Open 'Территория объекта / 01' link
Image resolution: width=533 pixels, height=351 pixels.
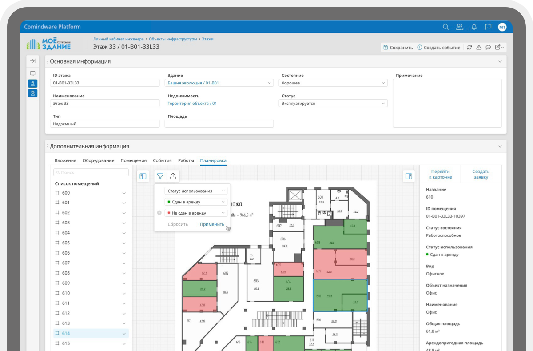click(192, 104)
